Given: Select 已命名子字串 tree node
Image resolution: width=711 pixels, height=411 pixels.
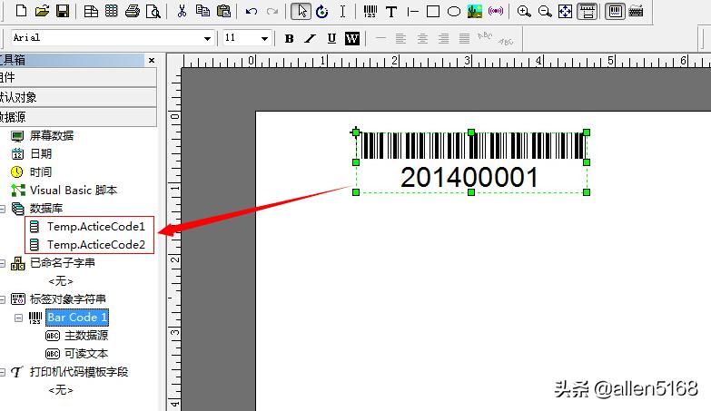Looking at the screenshot, I should (63, 262).
